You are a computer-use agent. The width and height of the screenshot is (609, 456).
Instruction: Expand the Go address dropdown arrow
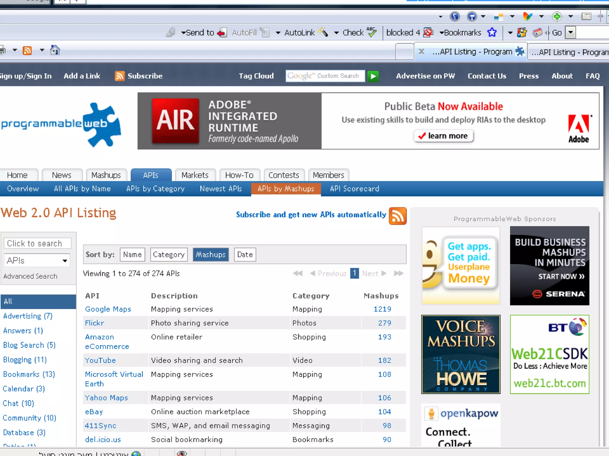click(x=570, y=32)
